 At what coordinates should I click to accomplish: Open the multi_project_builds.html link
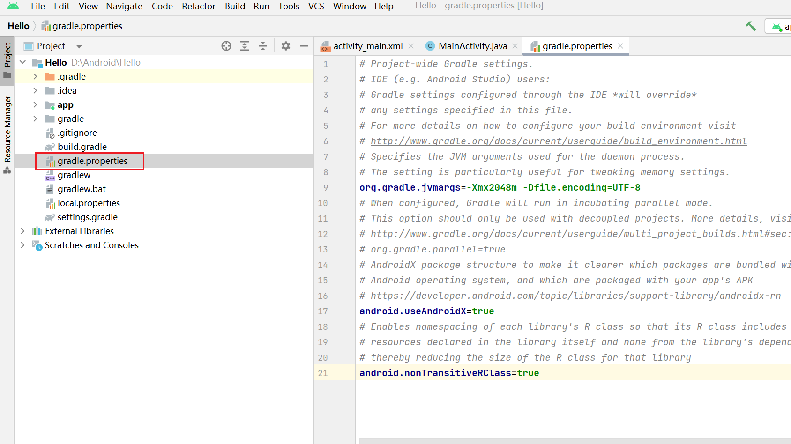coord(581,234)
